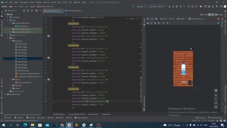227x128 pixels.
Task: Open the Refactor menu
Action: [47, 2]
